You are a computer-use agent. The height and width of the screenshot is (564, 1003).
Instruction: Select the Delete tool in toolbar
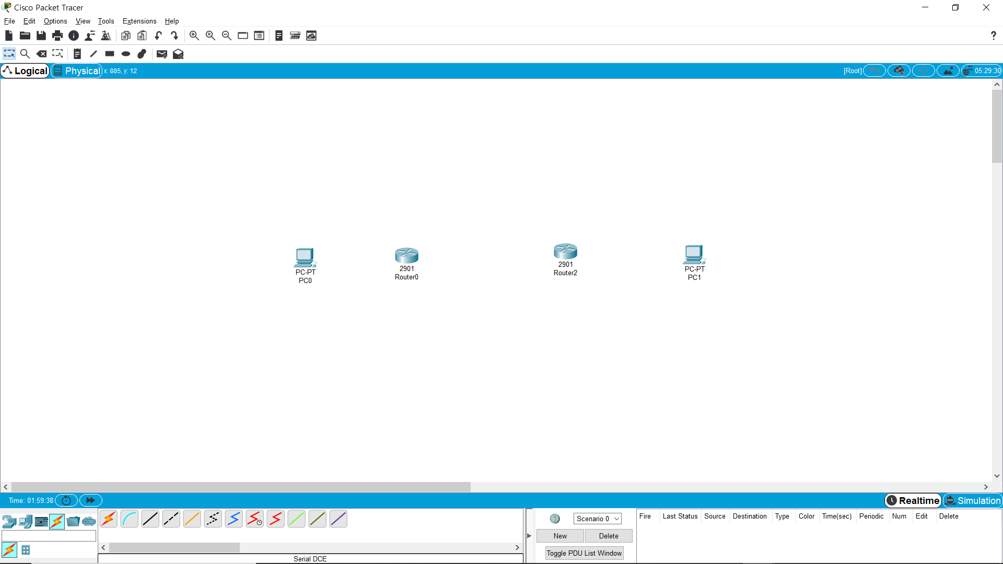point(41,54)
